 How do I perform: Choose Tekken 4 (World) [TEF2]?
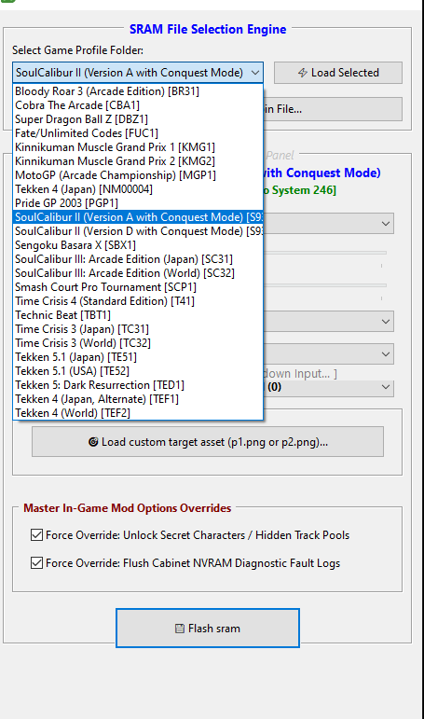pos(138,413)
